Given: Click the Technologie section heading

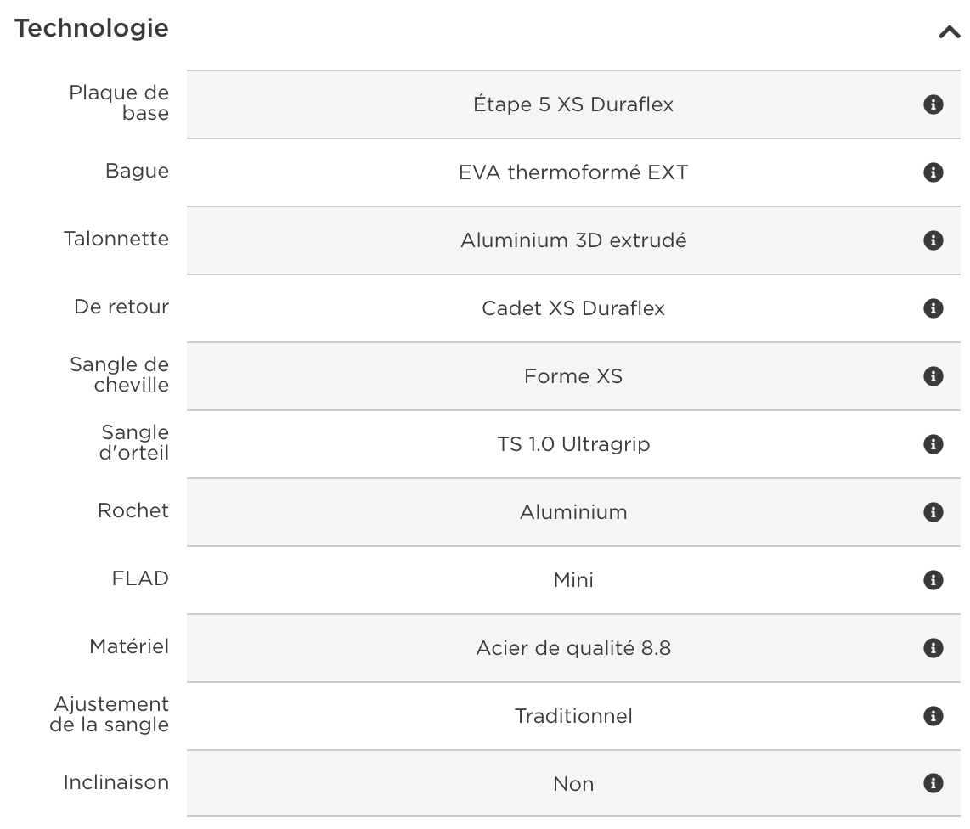Looking at the screenshot, I should (x=92, y=28).
